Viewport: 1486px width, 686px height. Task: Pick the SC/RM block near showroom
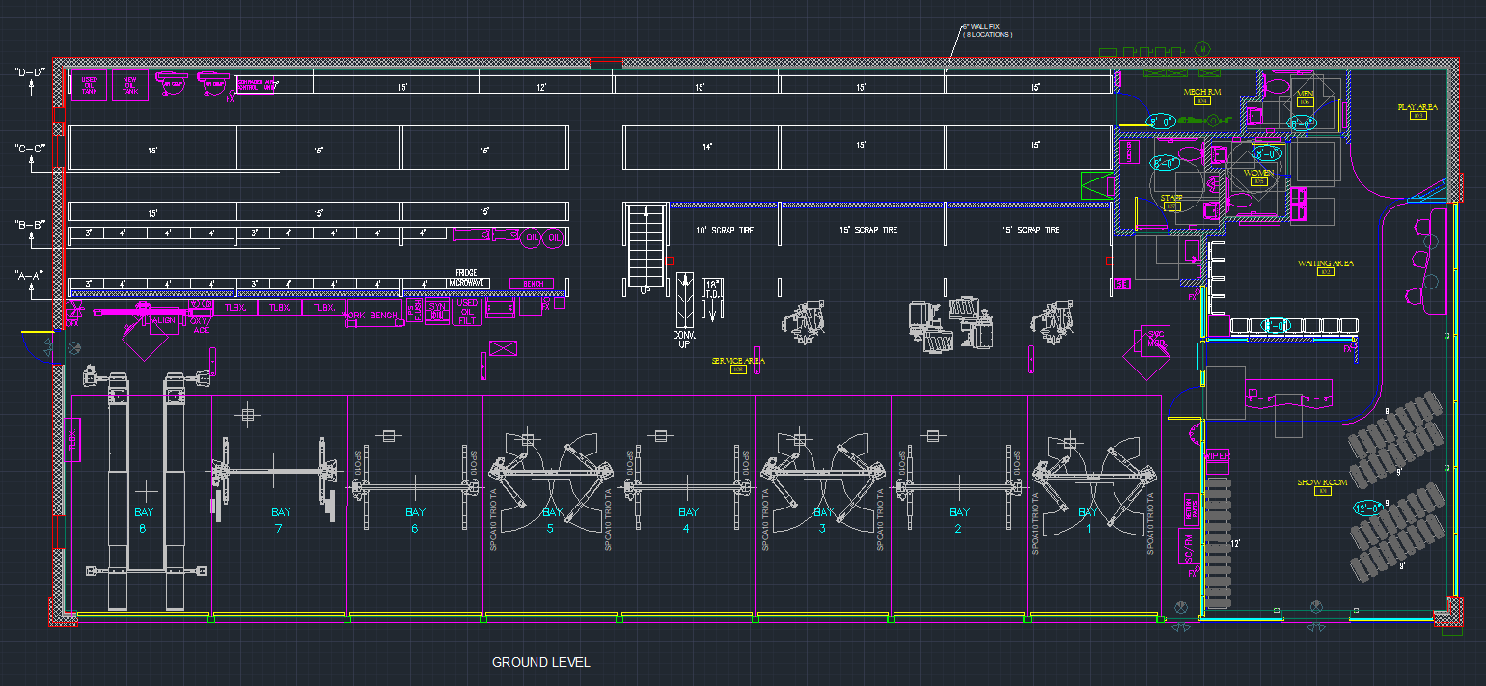coord(1189,550)
